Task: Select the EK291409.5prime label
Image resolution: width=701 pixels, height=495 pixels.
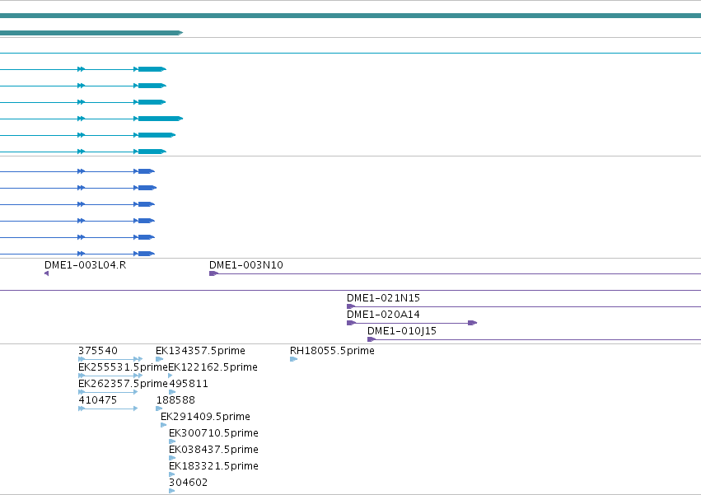Action: coord(205,417)
